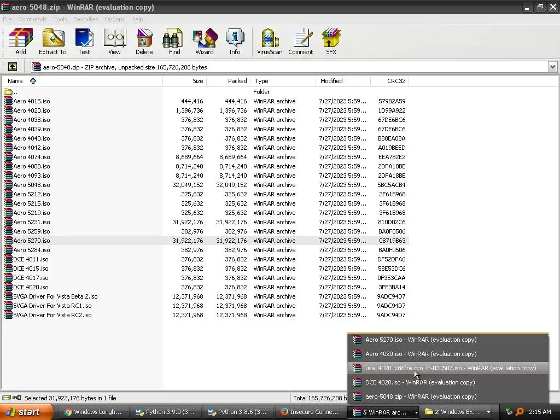Open the Favorites menu
Screen dimensions: 560x420
point(86,19)
